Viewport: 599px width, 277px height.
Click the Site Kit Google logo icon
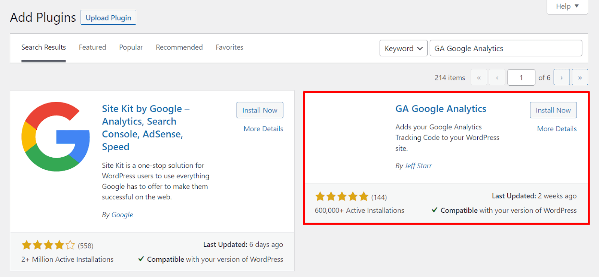55,136
